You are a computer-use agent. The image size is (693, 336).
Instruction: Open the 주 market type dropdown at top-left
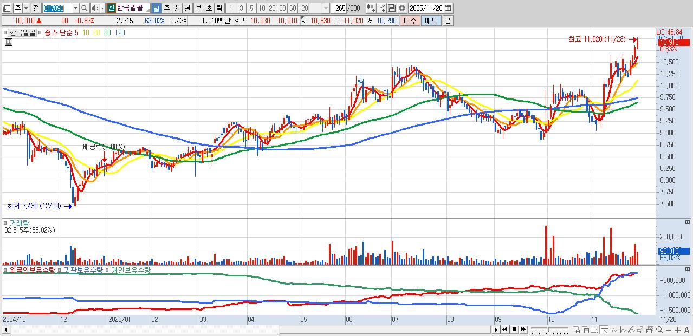pyautogui.click(x=27, y=8)
